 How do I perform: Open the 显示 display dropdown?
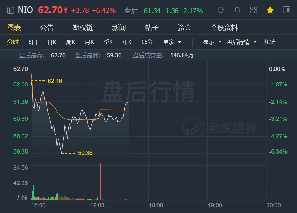pos(212,42)
